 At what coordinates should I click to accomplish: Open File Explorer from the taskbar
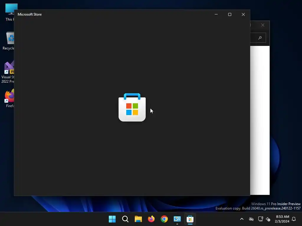138,219
